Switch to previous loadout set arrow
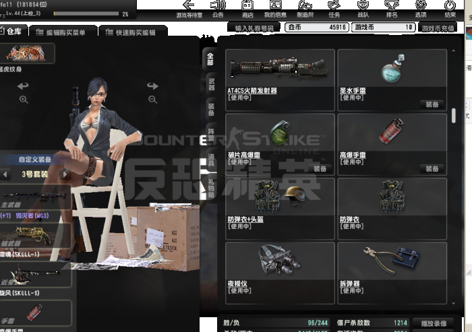Viewport: 472px width, 332px height. point(5,174)
